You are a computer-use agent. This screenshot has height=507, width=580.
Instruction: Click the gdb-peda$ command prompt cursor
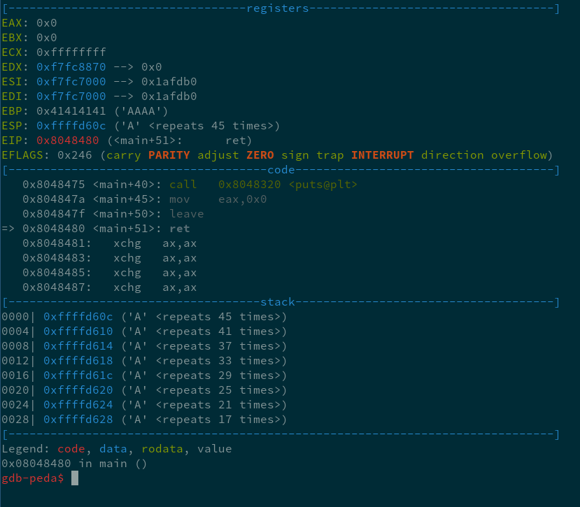[75, 478]
